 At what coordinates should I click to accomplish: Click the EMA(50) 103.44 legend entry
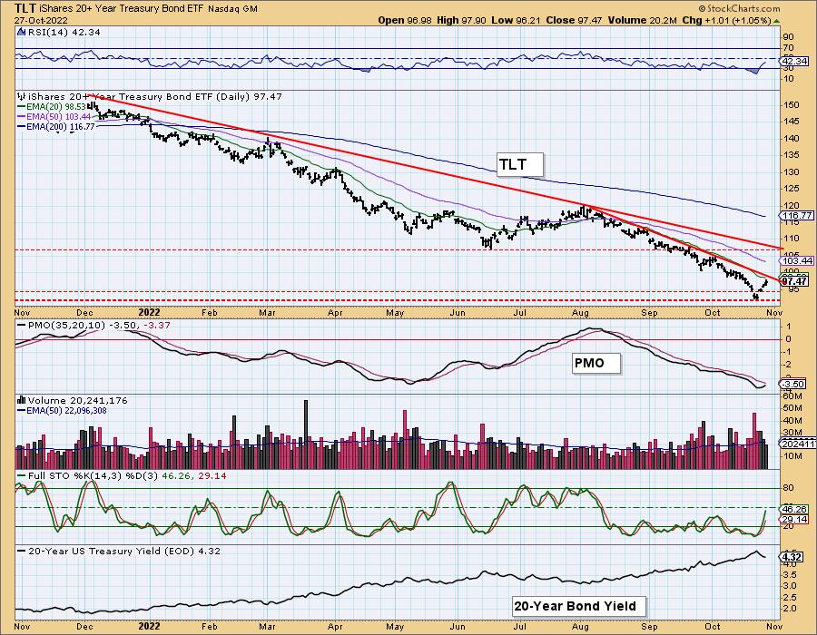(59, 117)
